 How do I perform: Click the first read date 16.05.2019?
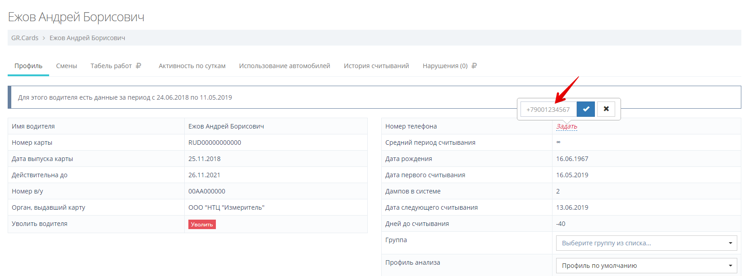click(572, 175)
